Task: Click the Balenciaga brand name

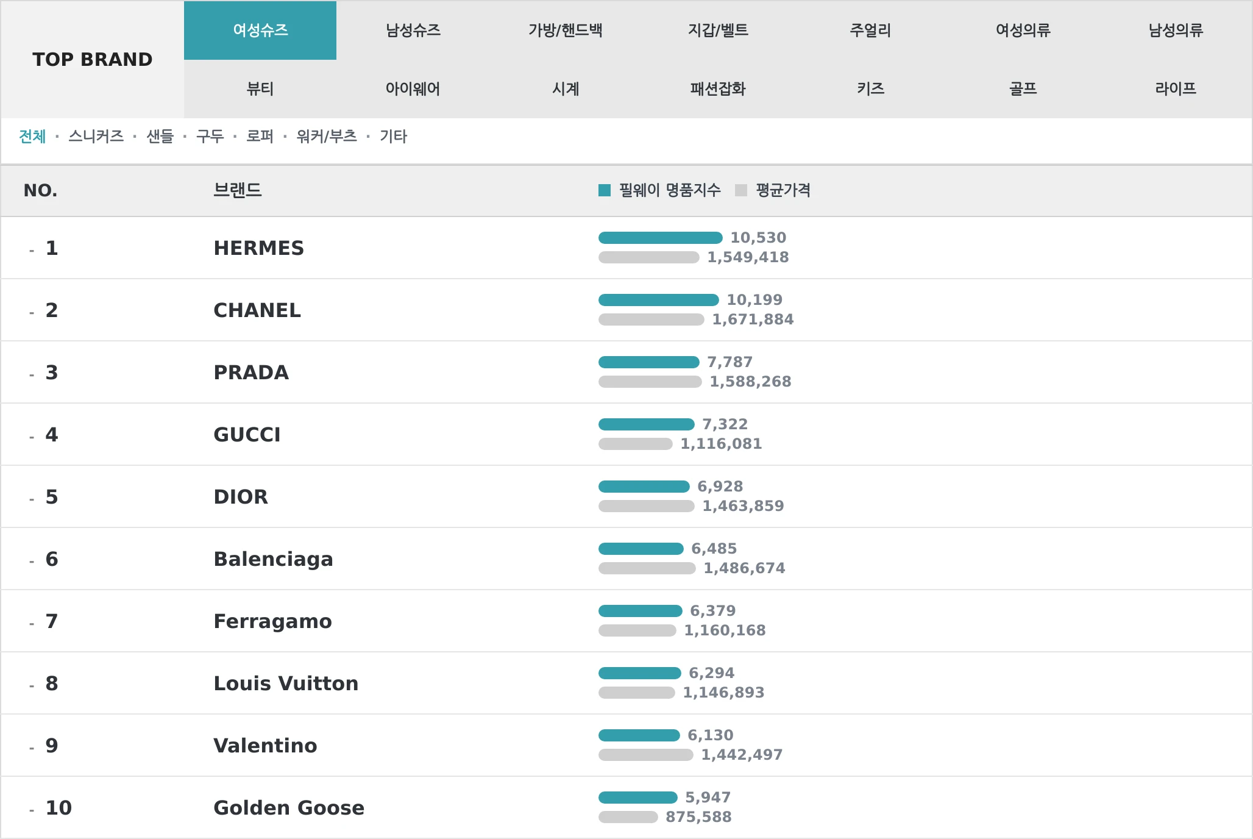Action: (x=273, y=559)
